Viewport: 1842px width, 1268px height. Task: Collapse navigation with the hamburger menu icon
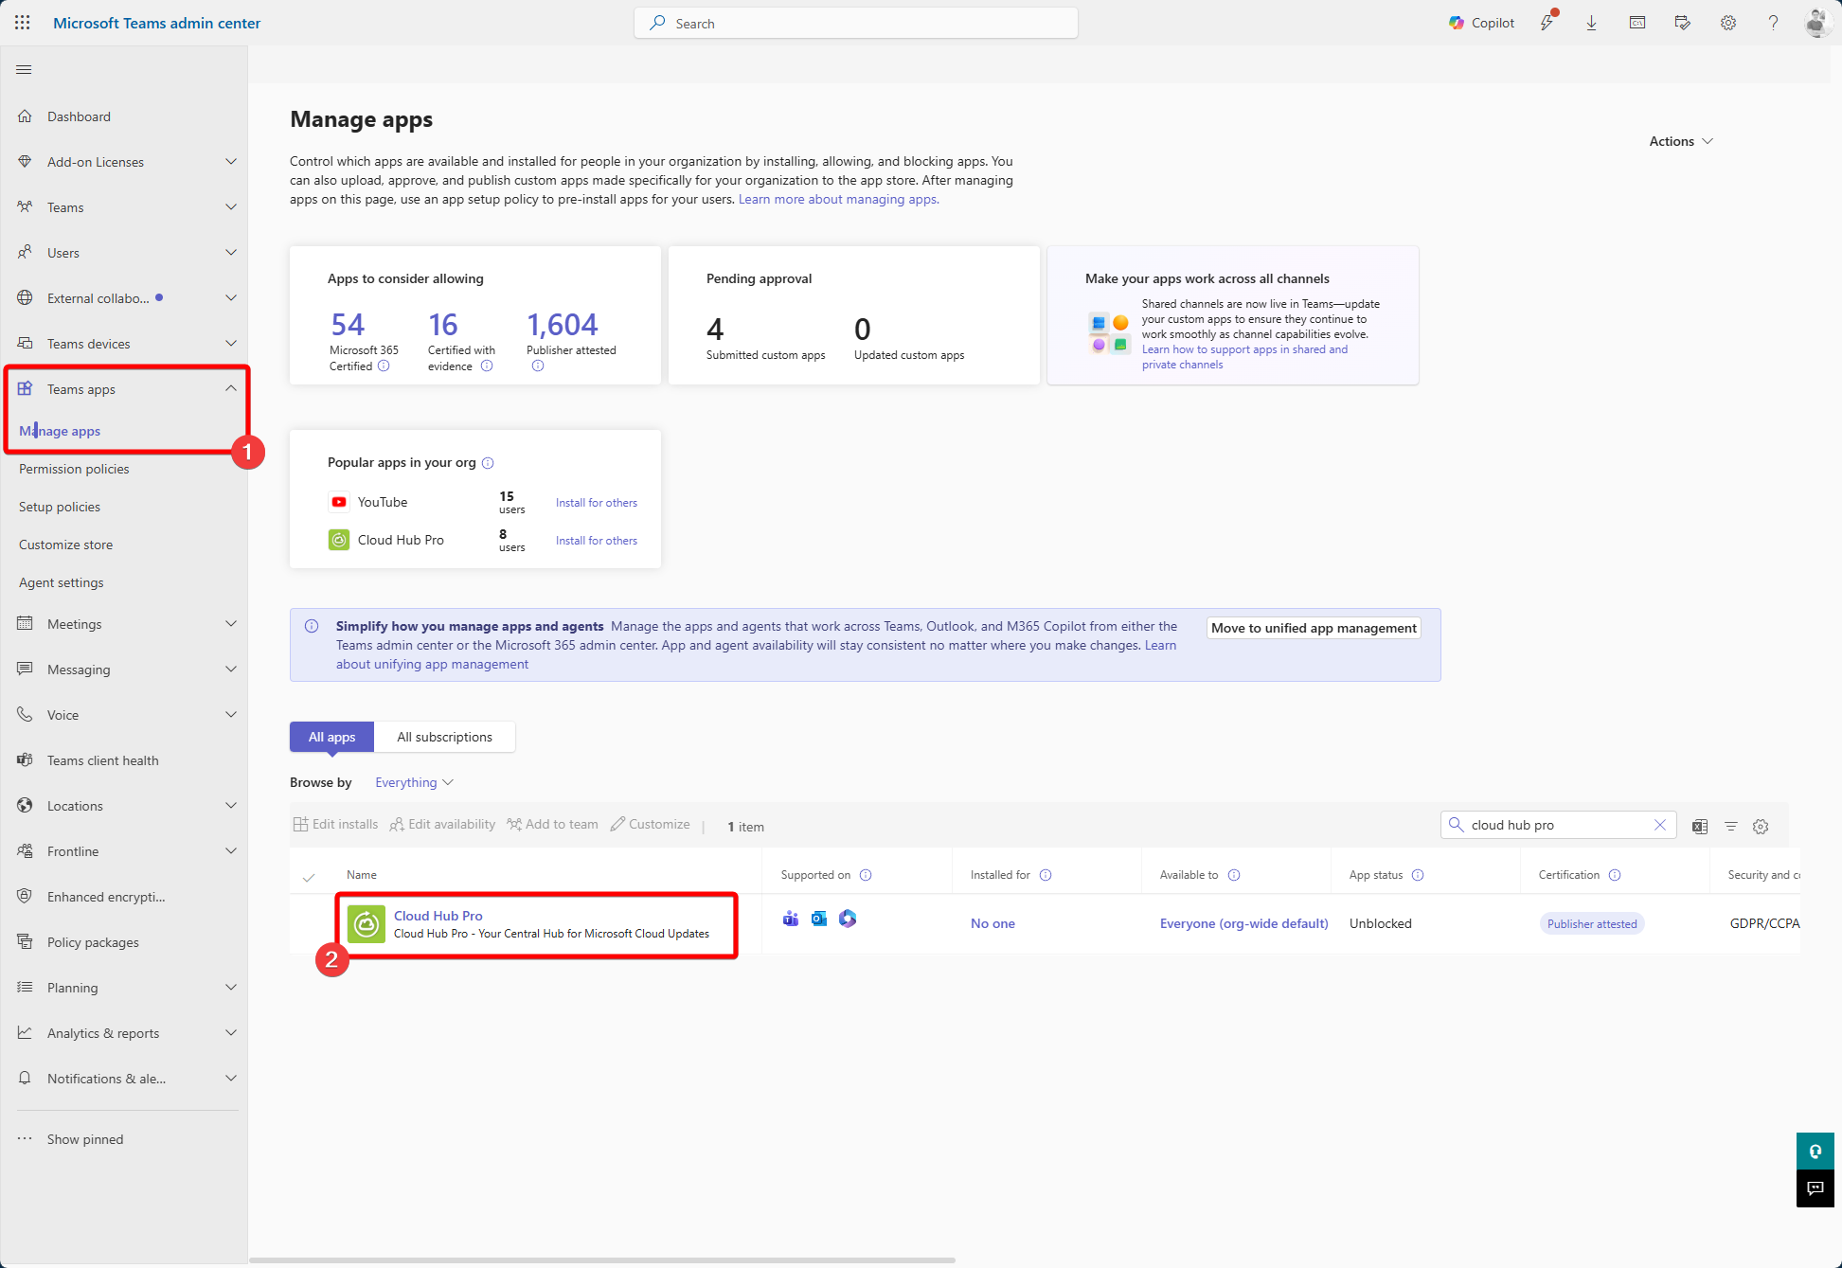tap(25, 69)
